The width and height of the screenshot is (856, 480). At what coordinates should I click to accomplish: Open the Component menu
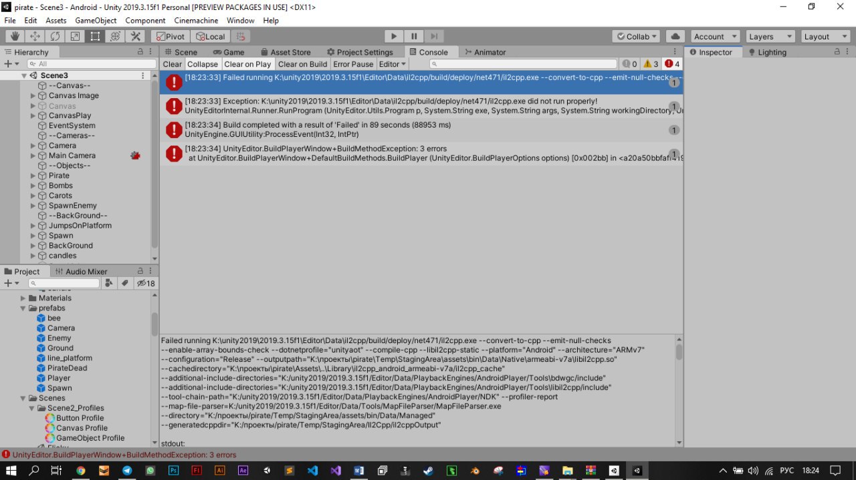coord(145,21)
